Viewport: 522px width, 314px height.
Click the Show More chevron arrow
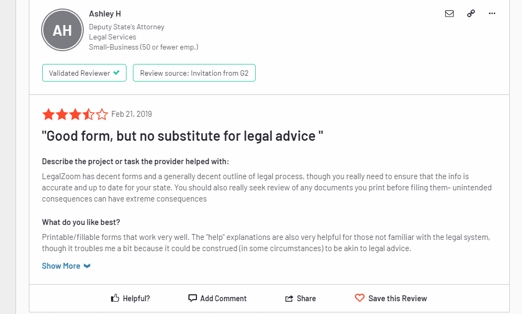pyautogui.click(x=87, y=266)
